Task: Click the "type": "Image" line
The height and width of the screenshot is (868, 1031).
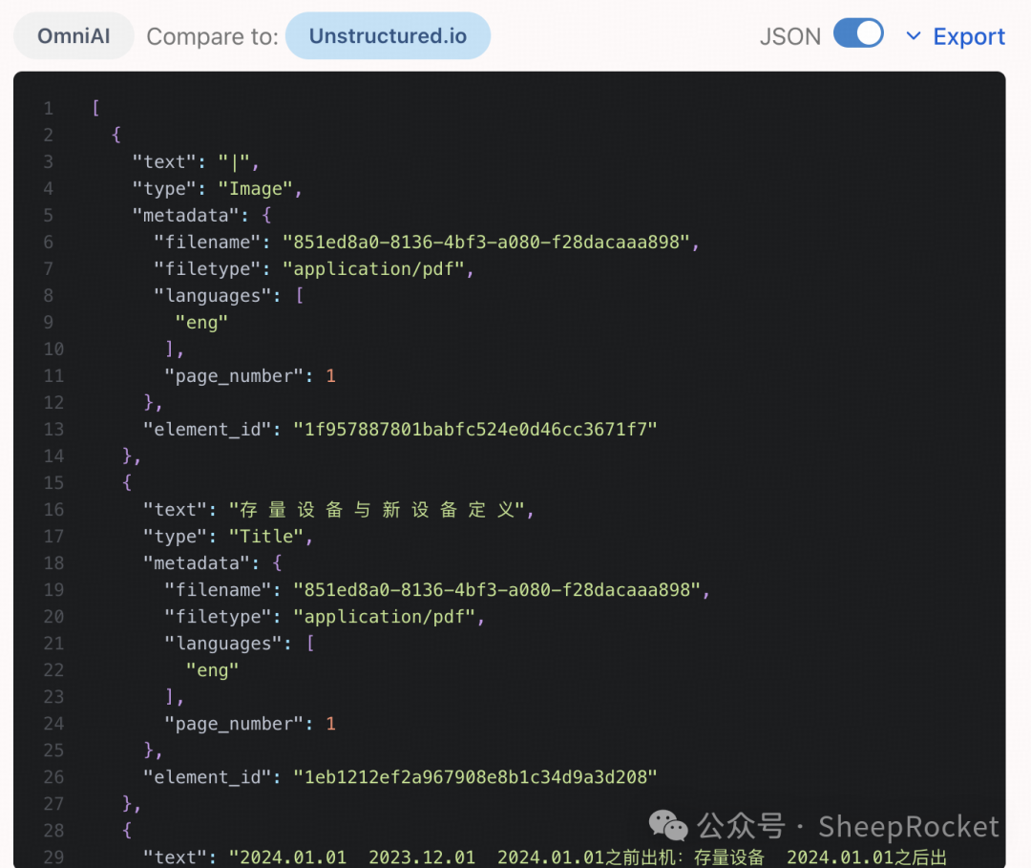Action: (x=217, y=189)
